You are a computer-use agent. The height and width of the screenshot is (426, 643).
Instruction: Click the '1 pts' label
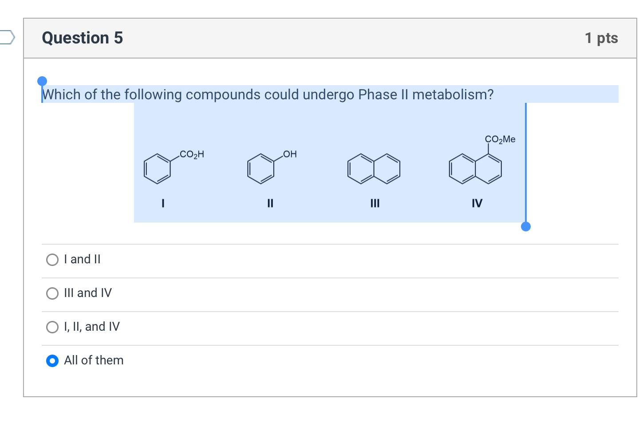602,38
